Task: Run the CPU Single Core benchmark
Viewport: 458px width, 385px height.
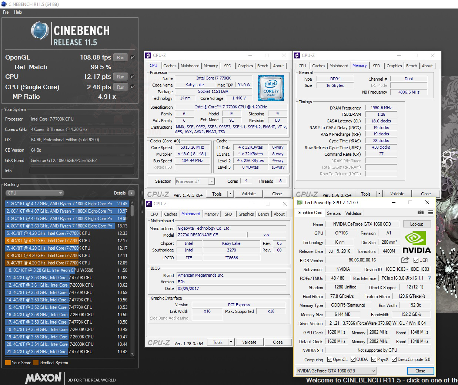Action: tap(121, 87)
